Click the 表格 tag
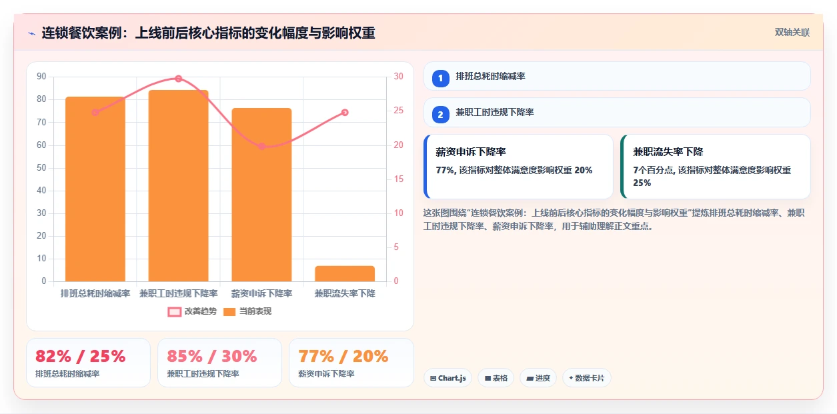 tap(496, 378)
